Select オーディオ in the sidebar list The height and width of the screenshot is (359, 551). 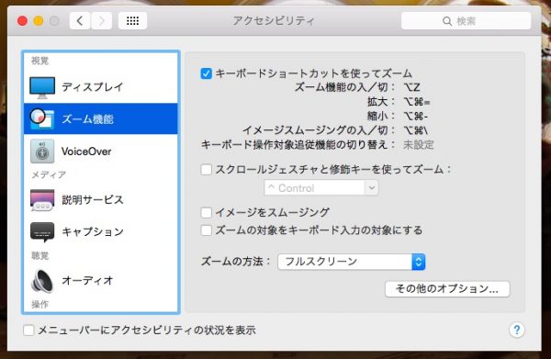click(101, 281)
